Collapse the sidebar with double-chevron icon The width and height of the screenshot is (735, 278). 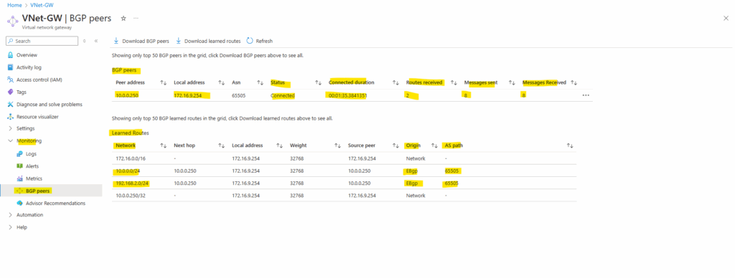pos(96,41)
